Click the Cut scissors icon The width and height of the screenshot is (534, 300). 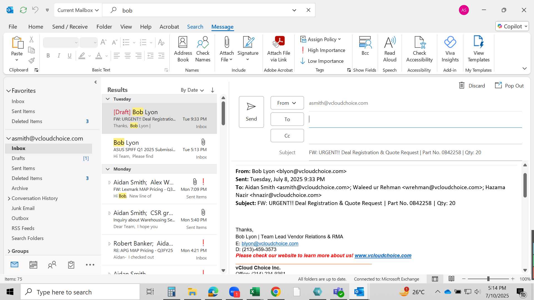31,39
